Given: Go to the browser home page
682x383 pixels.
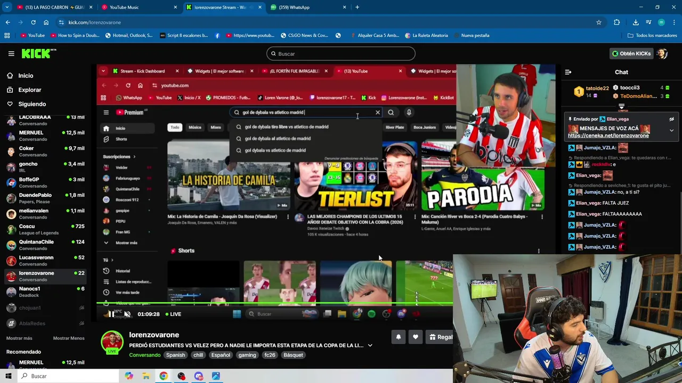Looking at the screenshot, I should (46, 22).
